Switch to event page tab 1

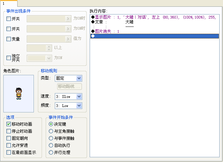point(9,3)
